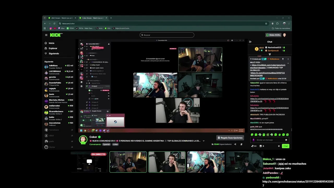Image resolution: width=334 pixels, height=188 pixels.
Task: Open Explorar in the sidebar
Action: tap(51, 48)
